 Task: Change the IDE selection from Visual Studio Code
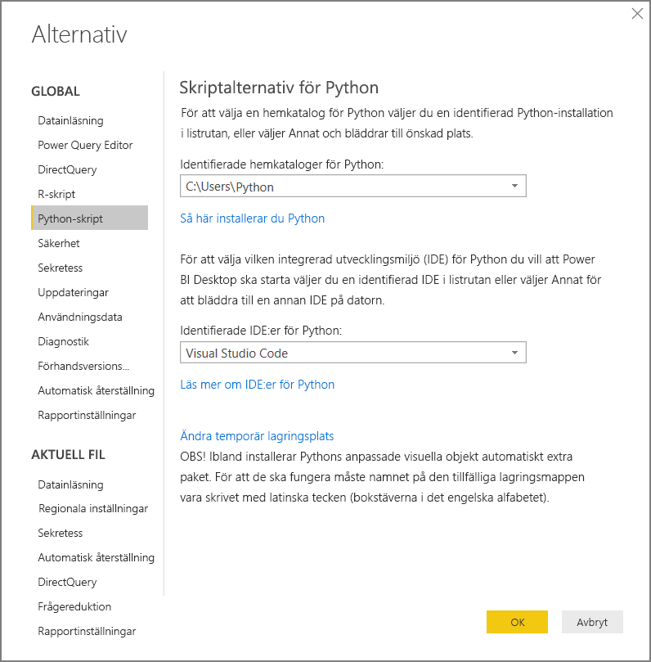pos(514,353)
